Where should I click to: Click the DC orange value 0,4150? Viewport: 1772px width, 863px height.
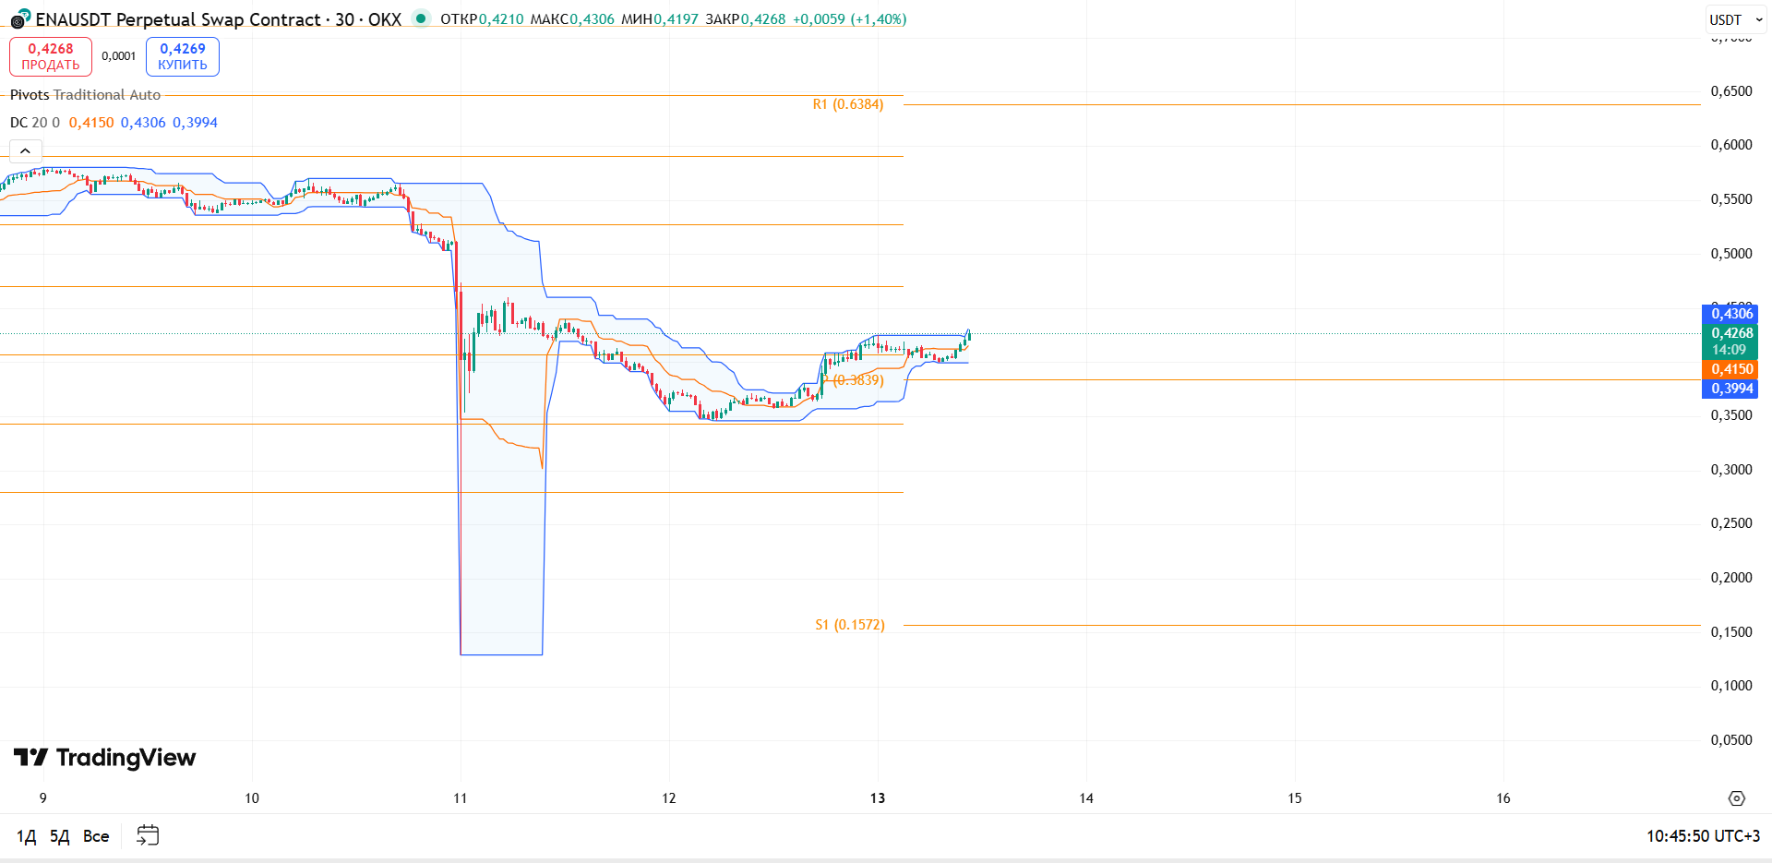coord(91,123)
